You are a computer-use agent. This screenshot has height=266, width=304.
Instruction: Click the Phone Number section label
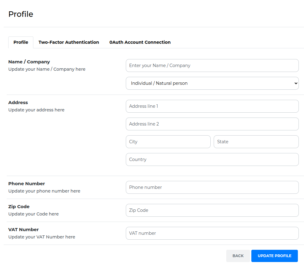pyautogui.click(x=27, y=184)
